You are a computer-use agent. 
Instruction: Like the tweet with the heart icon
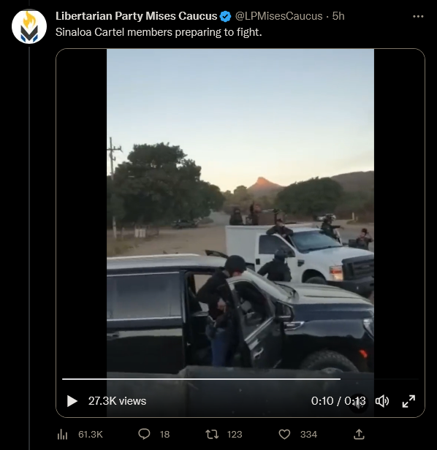click(x=284, y=435)
